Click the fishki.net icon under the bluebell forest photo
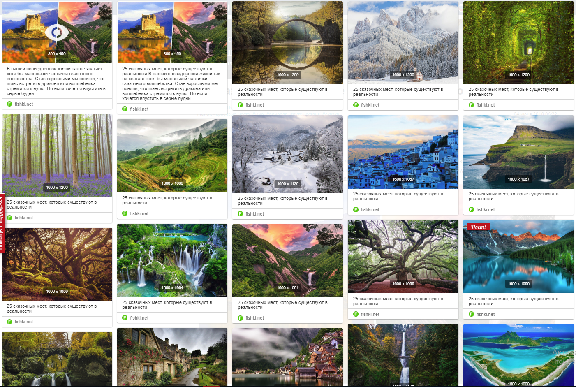The image size is (576, 387). pyautogui.click(x=9, y=218)
